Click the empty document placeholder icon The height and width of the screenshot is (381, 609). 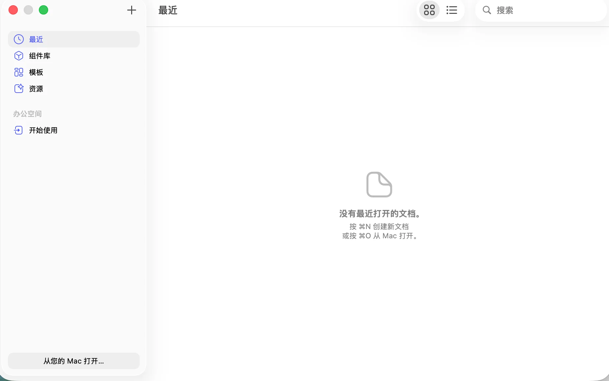[379, 185]
